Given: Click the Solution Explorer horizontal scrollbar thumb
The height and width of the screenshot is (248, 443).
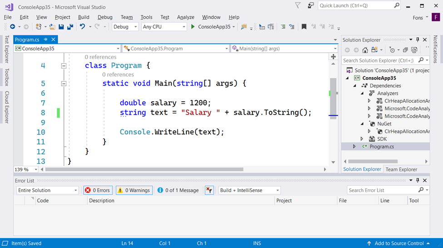Looking at the screenshot, I should click(373, 162).
